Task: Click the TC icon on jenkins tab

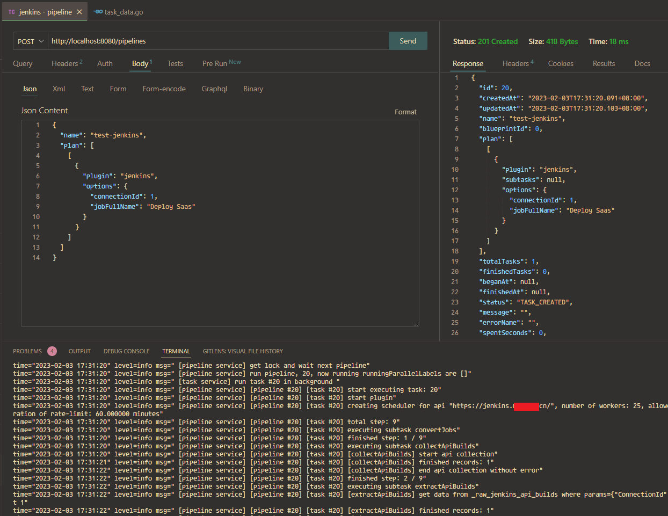Action: click(x=11, y=12)
